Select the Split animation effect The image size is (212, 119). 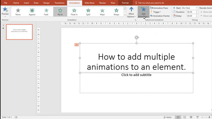88,12
